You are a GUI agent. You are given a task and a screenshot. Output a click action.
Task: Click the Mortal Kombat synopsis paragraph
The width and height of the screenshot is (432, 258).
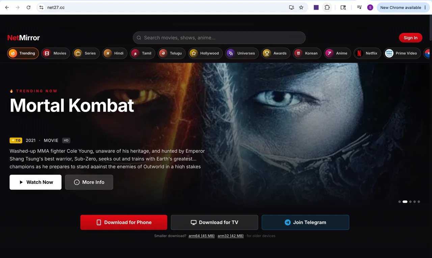click(x=107, y=159)
